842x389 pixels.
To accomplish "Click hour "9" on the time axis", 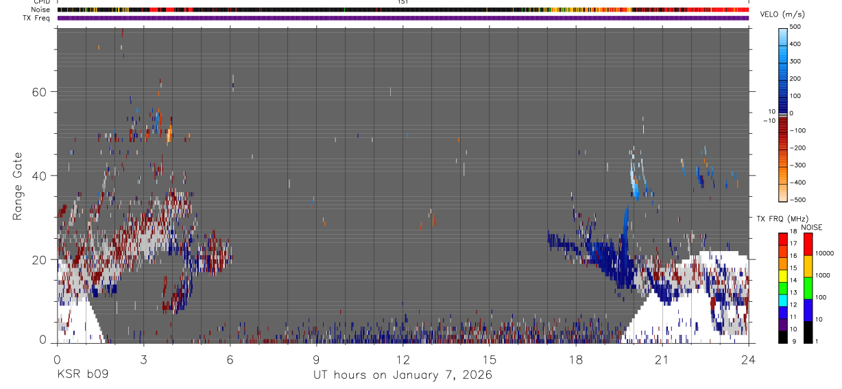I will click(x=317, y=359).
